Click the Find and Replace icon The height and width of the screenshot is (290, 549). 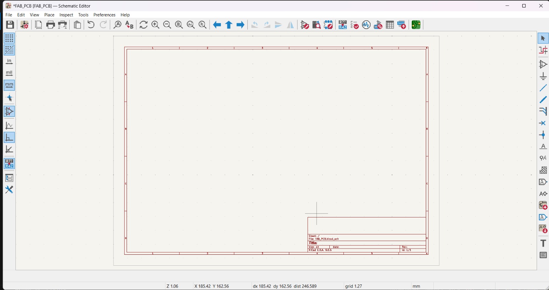point(129,25)
